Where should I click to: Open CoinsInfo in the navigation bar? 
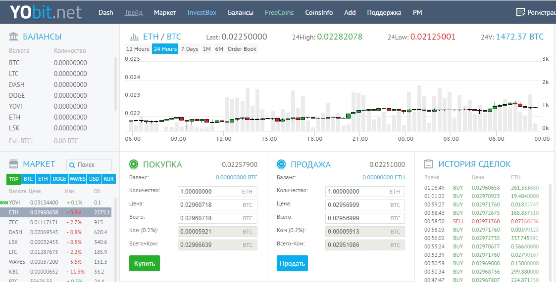coord(319,12)
